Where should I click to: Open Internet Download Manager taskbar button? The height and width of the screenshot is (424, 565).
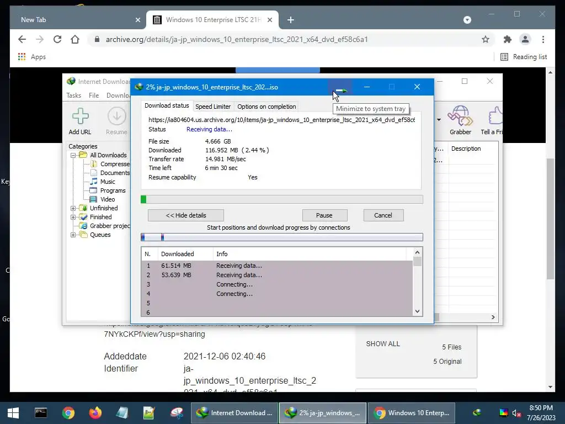coord(234,413)
